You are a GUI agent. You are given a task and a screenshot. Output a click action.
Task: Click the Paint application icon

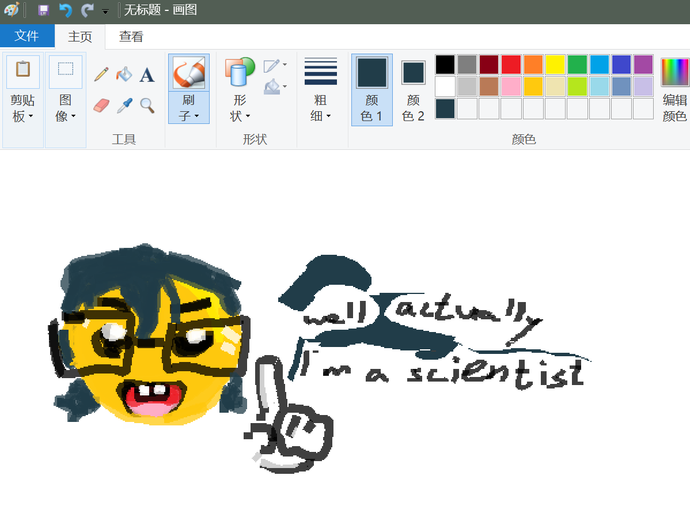tap(12, 10)
